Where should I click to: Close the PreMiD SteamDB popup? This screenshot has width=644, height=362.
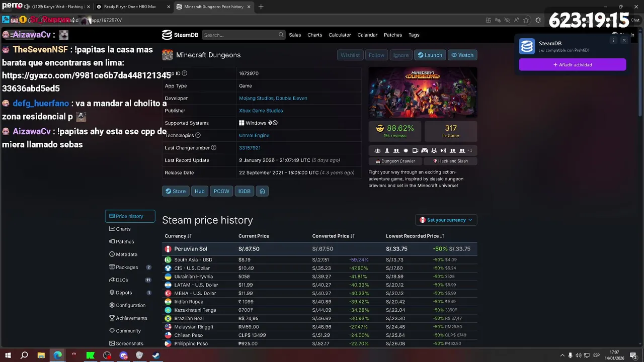pyautogui.click(x=624, y=40)
